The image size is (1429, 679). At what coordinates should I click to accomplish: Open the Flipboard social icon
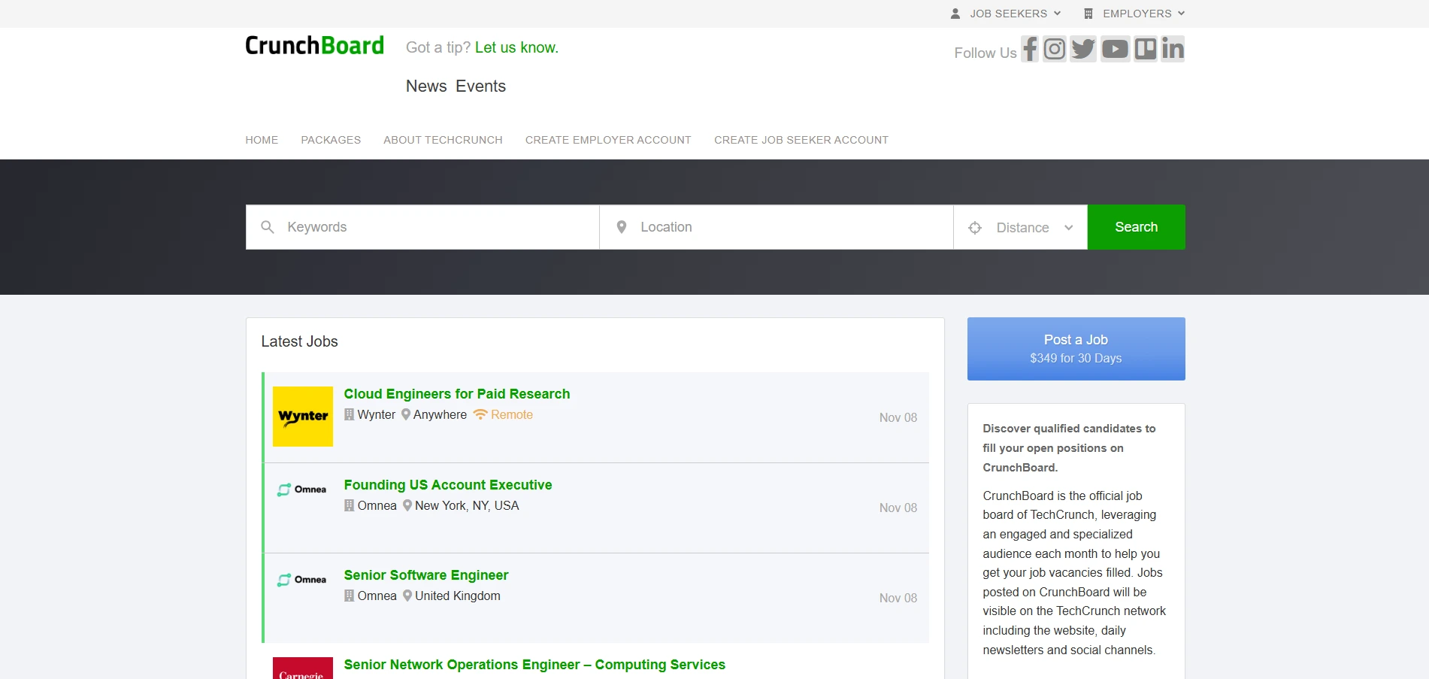pos(1146,49)
